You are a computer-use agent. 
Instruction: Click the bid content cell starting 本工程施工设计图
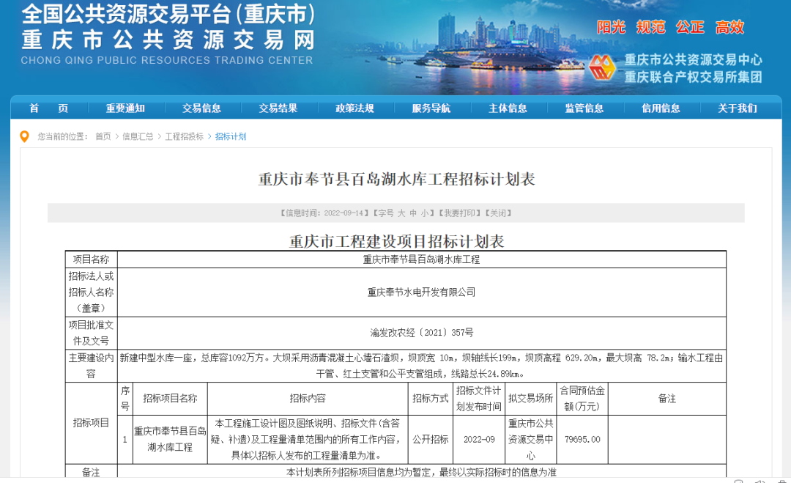point(308,439)
